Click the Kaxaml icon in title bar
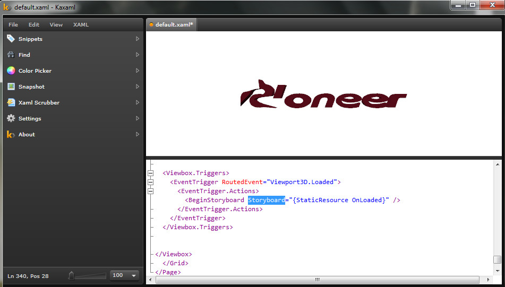The image size is (505, 287). click(7, 7)
